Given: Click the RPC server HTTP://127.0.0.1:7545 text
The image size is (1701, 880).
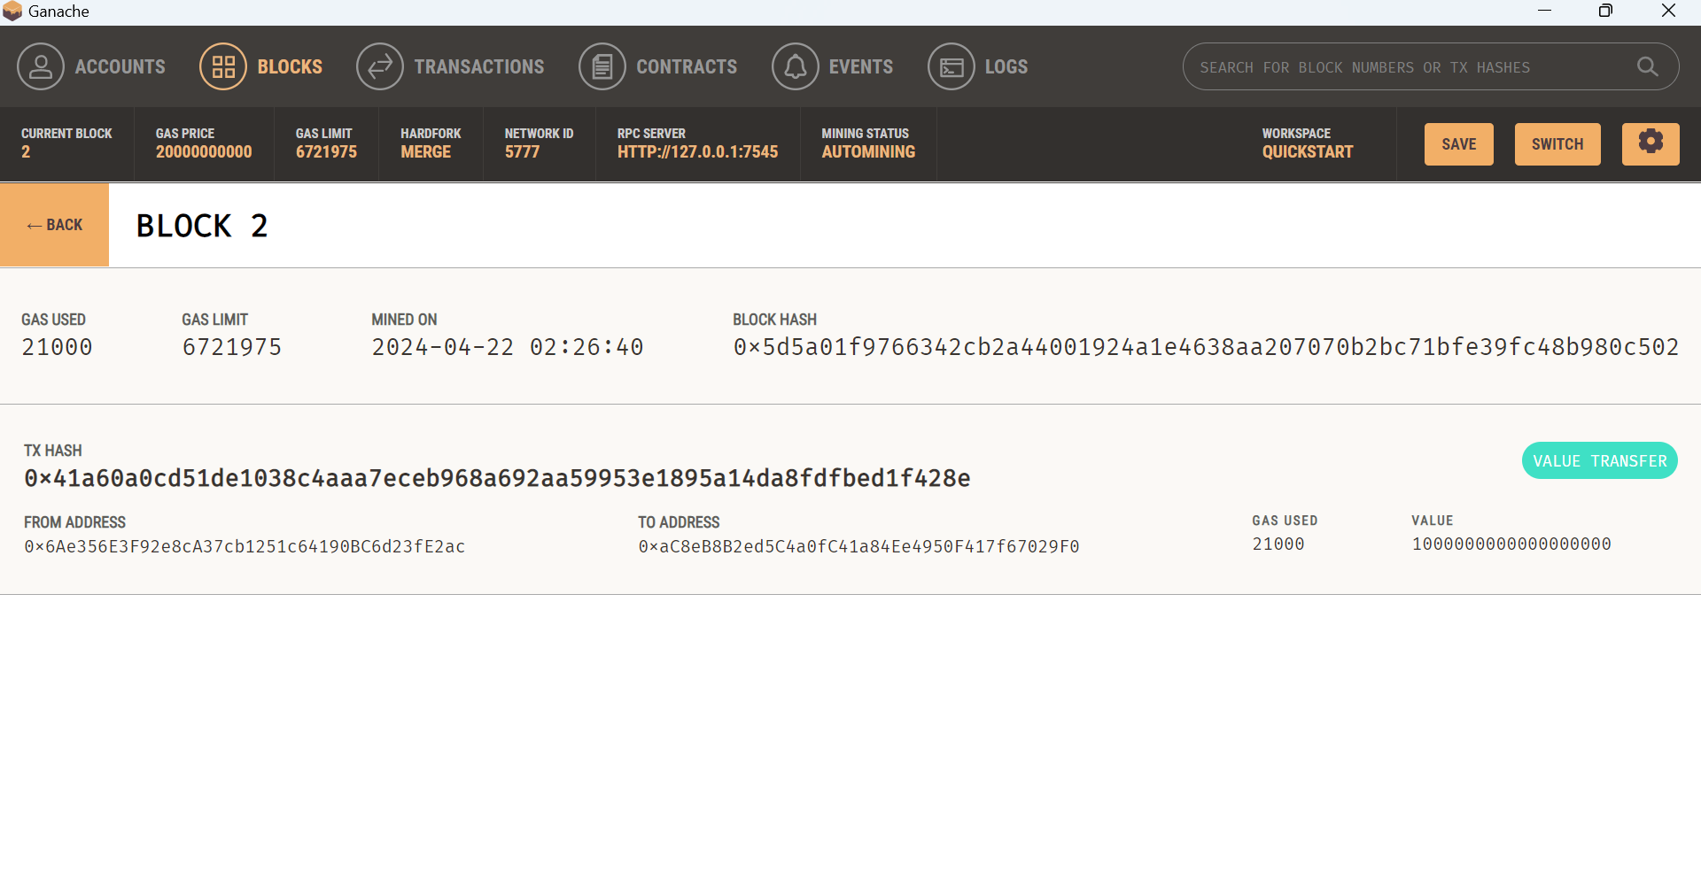Looking at the screenshot, I should point(697,151).
